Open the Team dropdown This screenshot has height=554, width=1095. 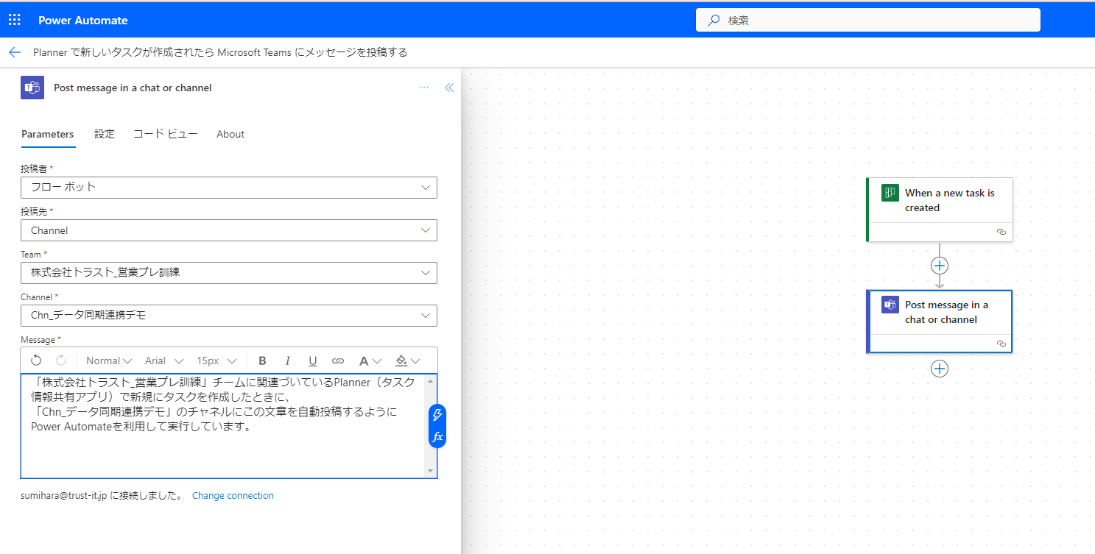(x=229, y=272)
